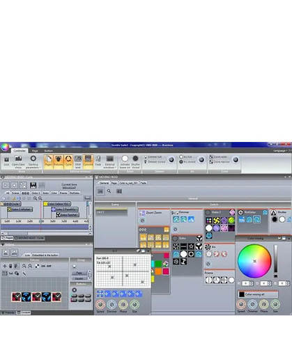Click the zoom in magnifier in Buttons toolbar
The width and height of the screenshot is (292, 348).
pyautogui.click(x=24, y=266)
